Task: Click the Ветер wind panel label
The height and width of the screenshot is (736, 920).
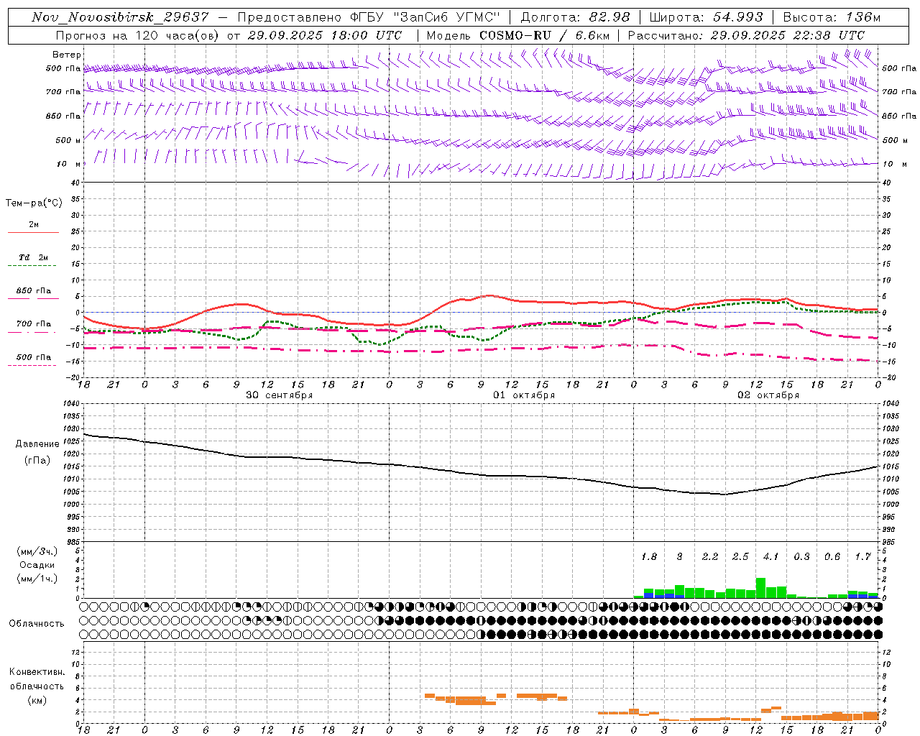Action: click(x=67, y=55)
